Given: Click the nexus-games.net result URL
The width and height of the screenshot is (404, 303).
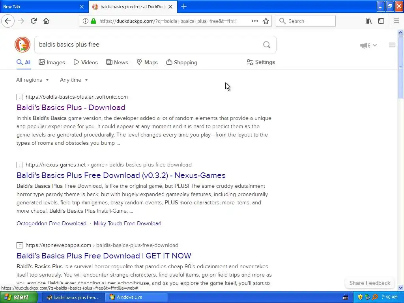Looking at the screenshot, I should pyautogui.click(x=108, y=165).
